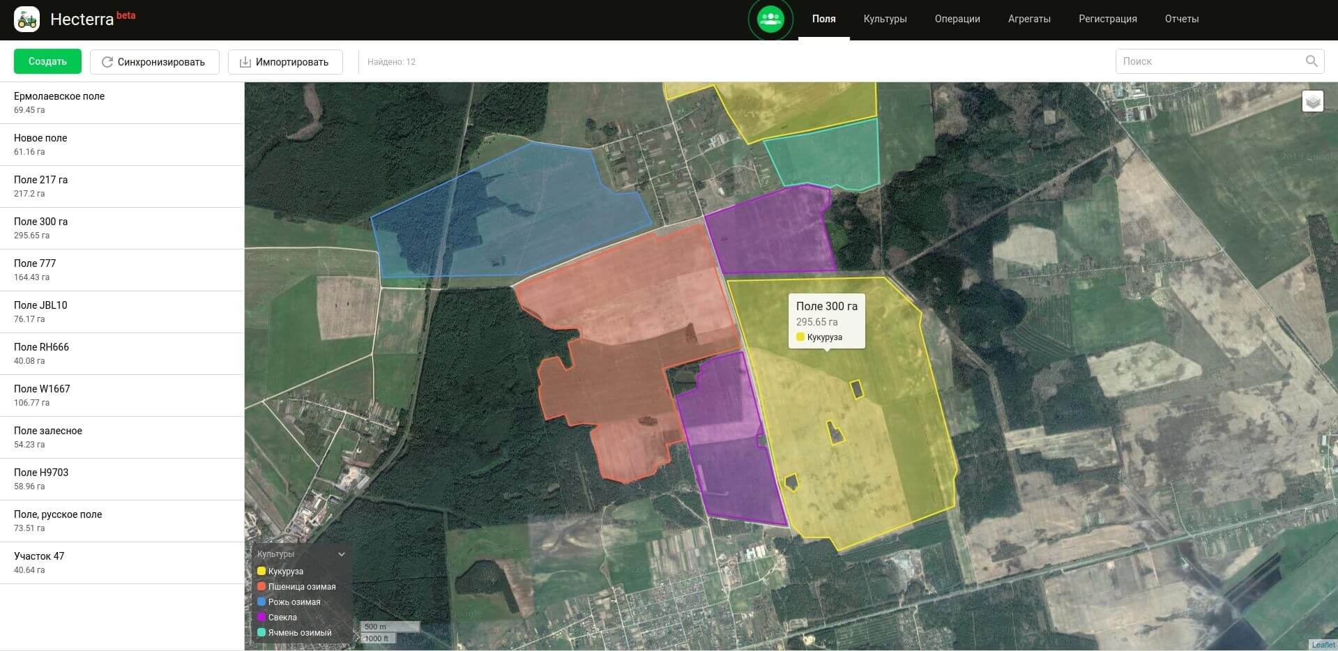This screenshot has width=1338, height=651.
Task: Click the yellow Кукуруза legend swatch
Action: (x=261, y=571)
